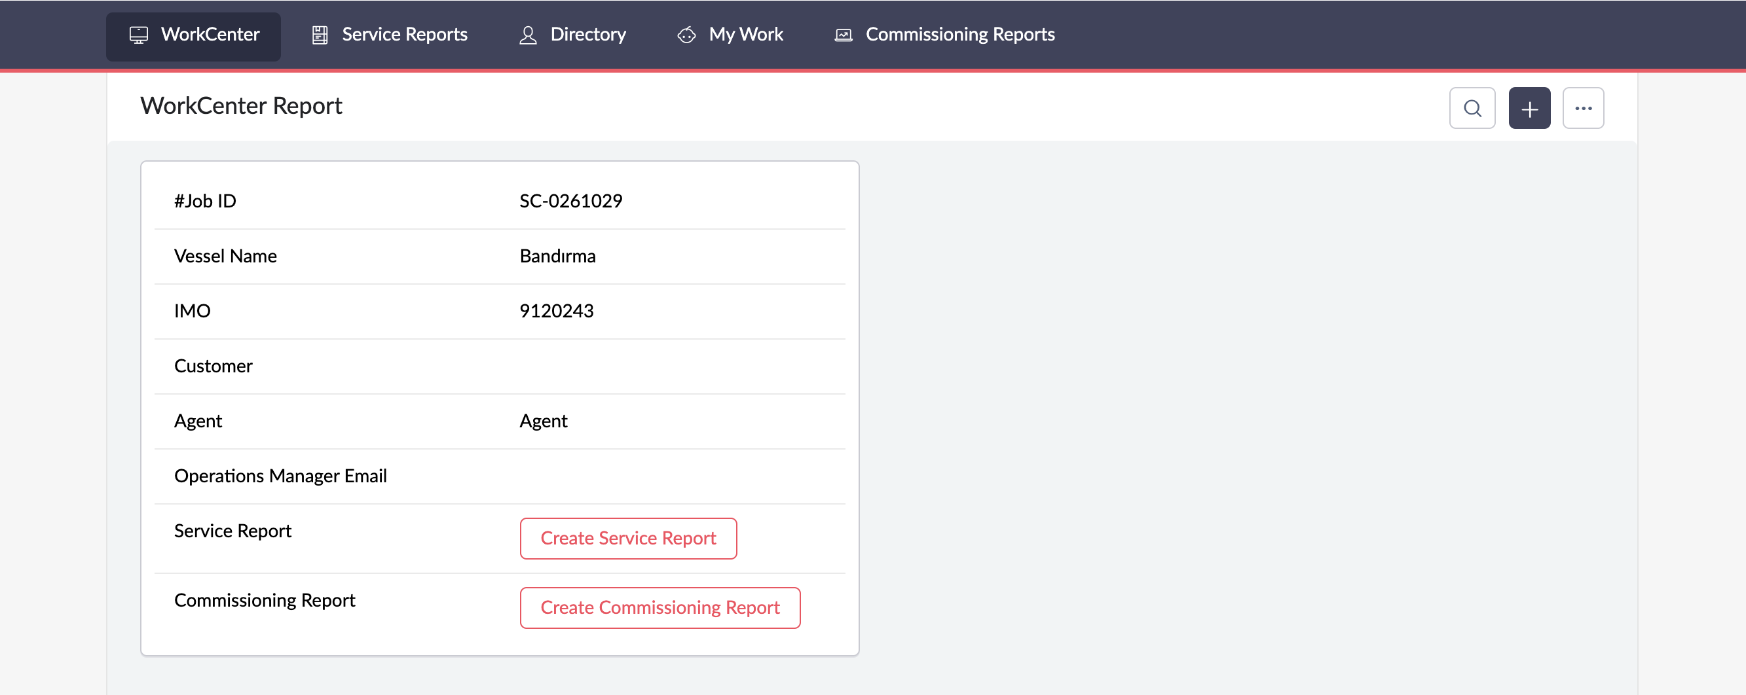
Task: Click the vessel name Bandırma
Action: (557, 255)
